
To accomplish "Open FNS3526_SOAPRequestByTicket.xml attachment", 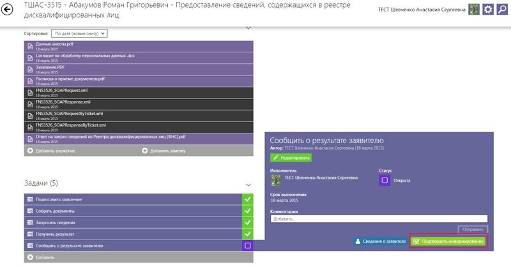I will point(139,116).
